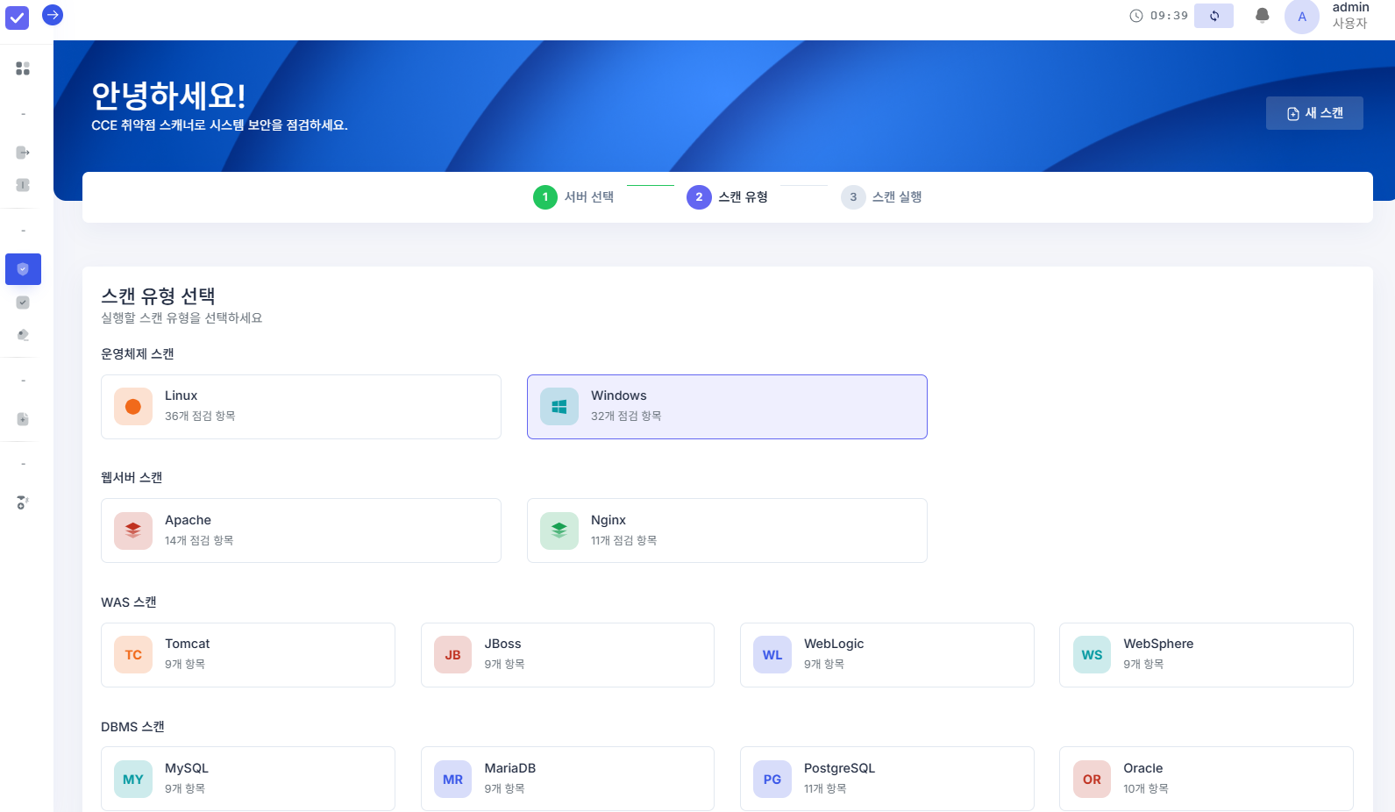Image resolution: width=1395 pixels, height=812 pixels.
Task: Select the Windows scan type card
Action: (x=726, y=407)
